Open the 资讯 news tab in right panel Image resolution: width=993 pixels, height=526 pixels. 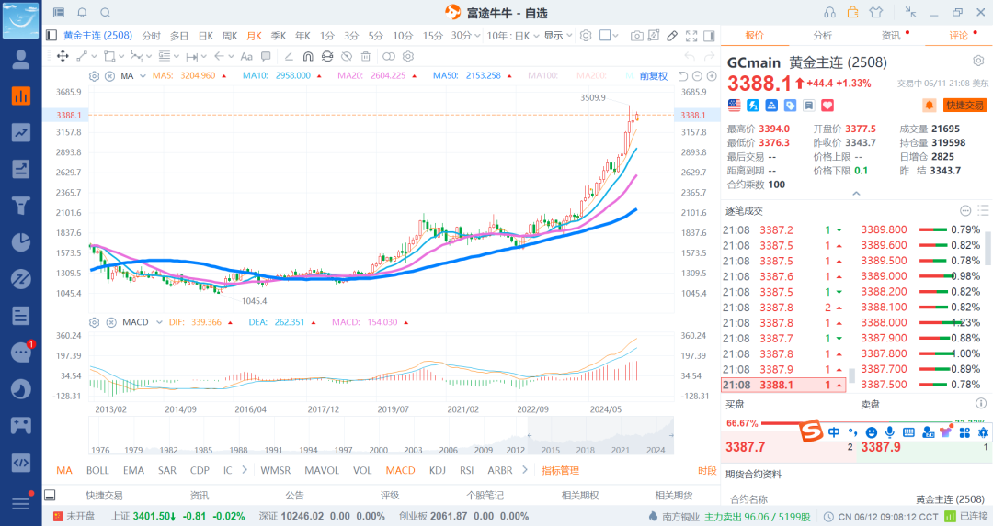click(891, 36)
